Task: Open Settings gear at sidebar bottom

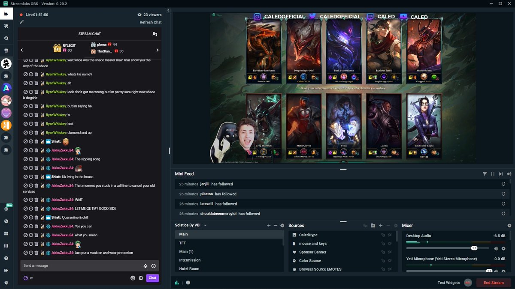Action: click(6, 283)
